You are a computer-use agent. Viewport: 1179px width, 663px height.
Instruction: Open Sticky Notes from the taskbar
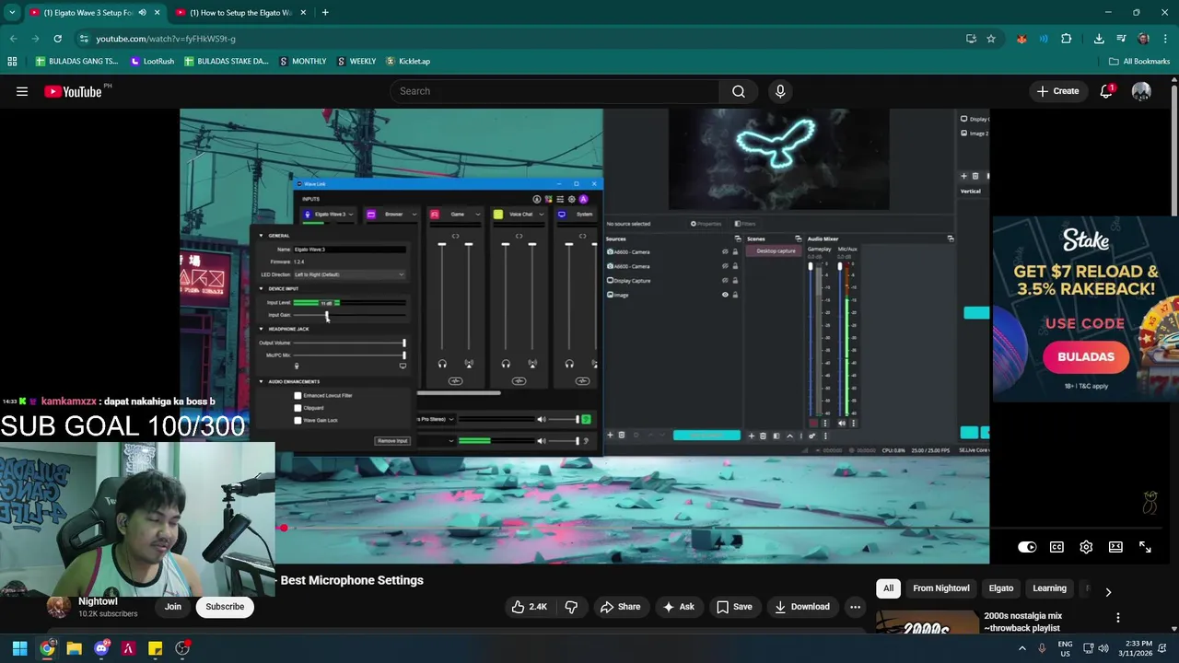pyautogui.click(x=155, y=648)
